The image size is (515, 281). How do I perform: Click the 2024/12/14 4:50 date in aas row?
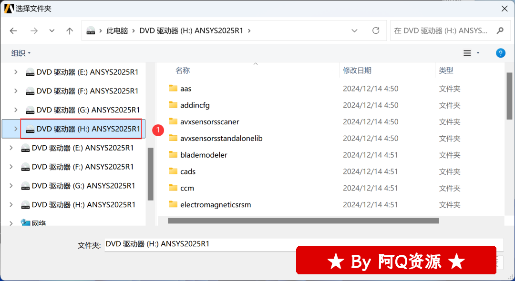point(371,89)
